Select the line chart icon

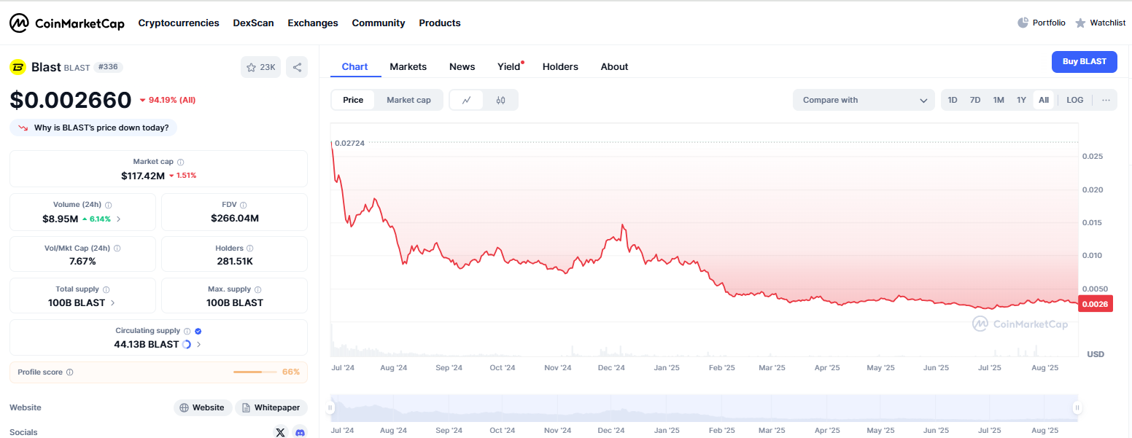(467, 100)
